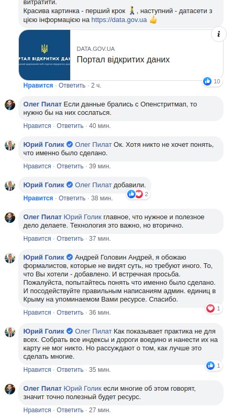Image resolution: width=234 pixels, height=418 pixels.
Task: Open the Портал відкритих даних thumbnail image
Action: click(x=44, y=55)
